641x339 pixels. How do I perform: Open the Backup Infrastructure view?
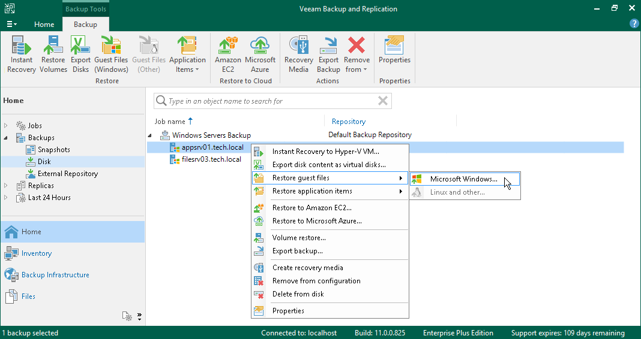[55, 275]
